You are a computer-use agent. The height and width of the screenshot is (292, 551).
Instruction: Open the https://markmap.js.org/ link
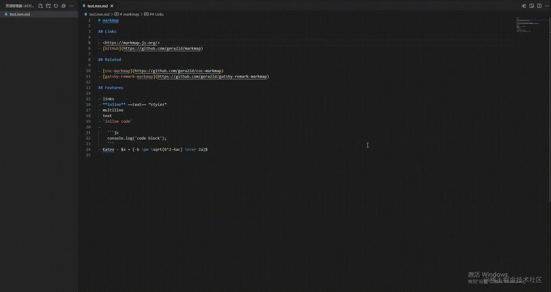pyautogui.click(x=131, y=43)
